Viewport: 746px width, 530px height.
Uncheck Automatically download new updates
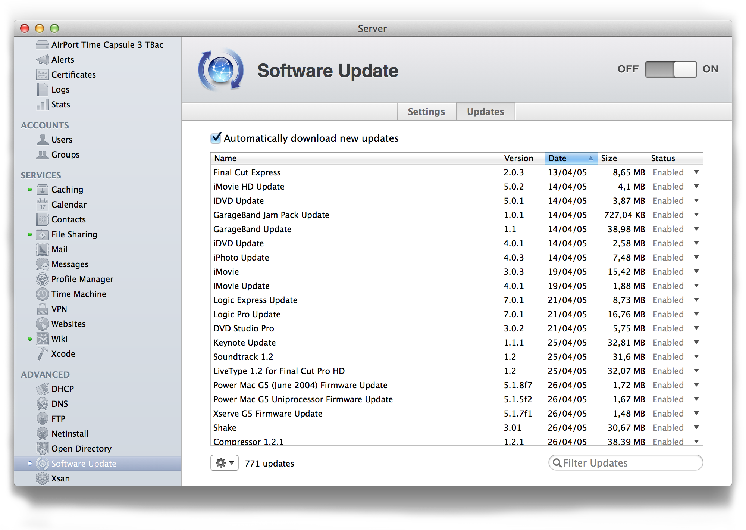pos(216,138)
